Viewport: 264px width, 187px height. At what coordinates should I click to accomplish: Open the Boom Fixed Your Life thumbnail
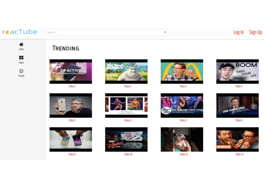(237, 72)
